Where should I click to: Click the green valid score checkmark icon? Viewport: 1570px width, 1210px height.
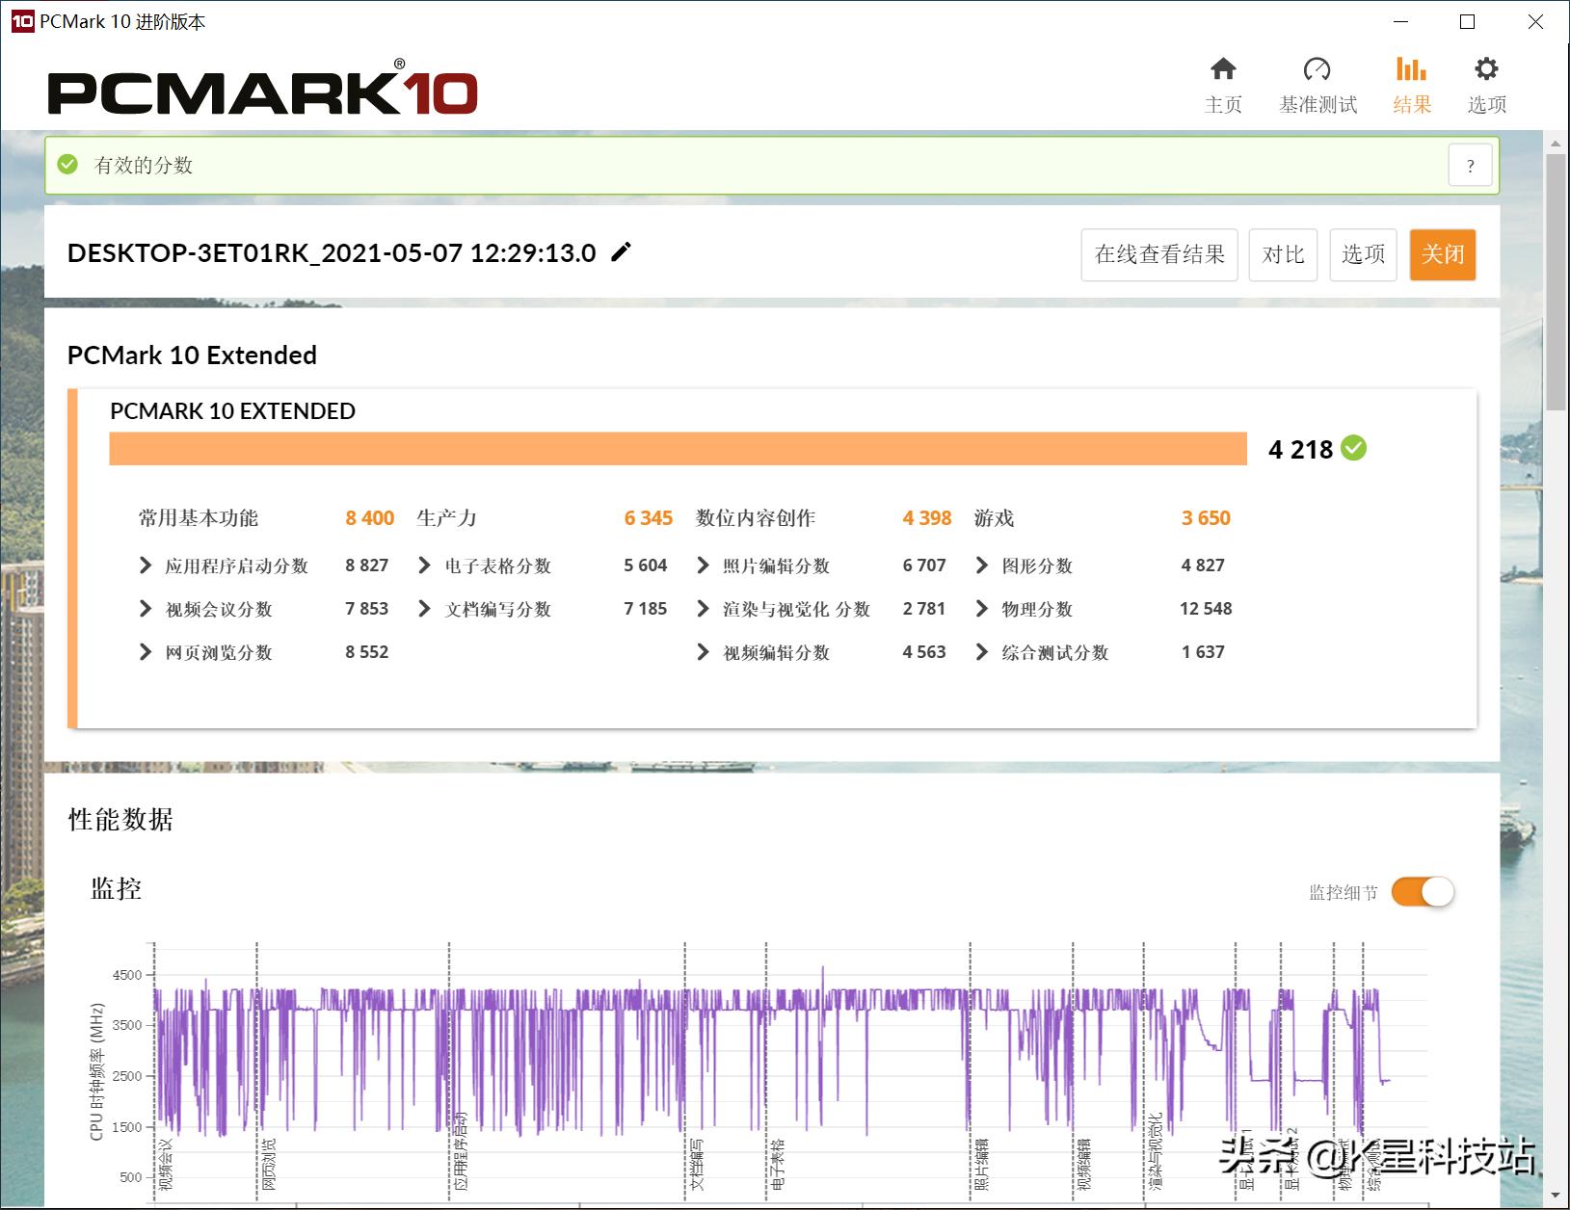coord(67,165)
